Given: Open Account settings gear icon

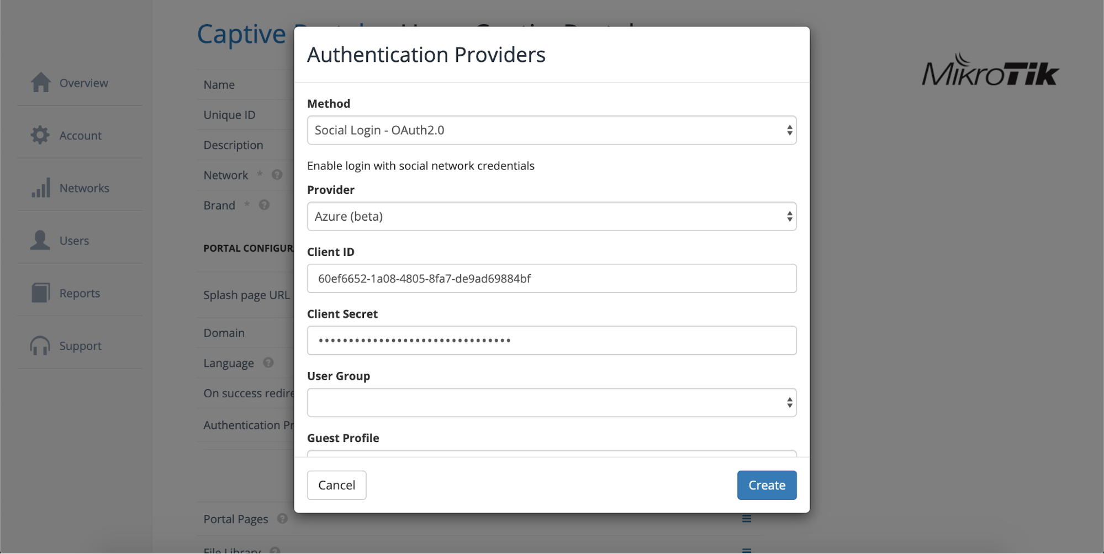Looking at the screenshot, I should click(39, 135).
